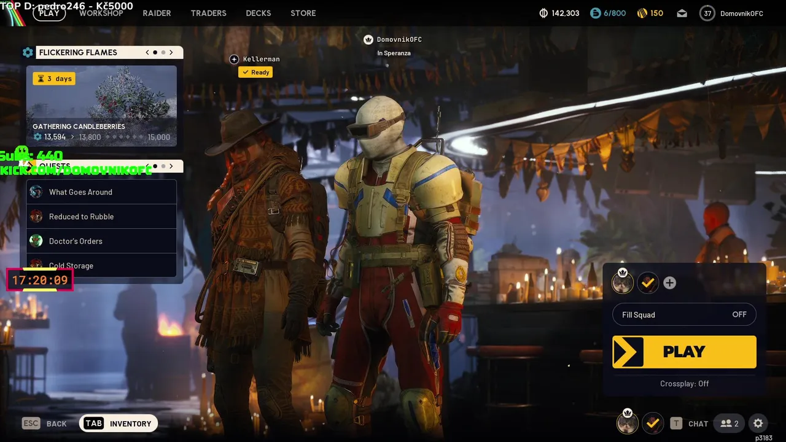Click In Speranza status text
The image size is (786, 442).
tap(394, 53)
